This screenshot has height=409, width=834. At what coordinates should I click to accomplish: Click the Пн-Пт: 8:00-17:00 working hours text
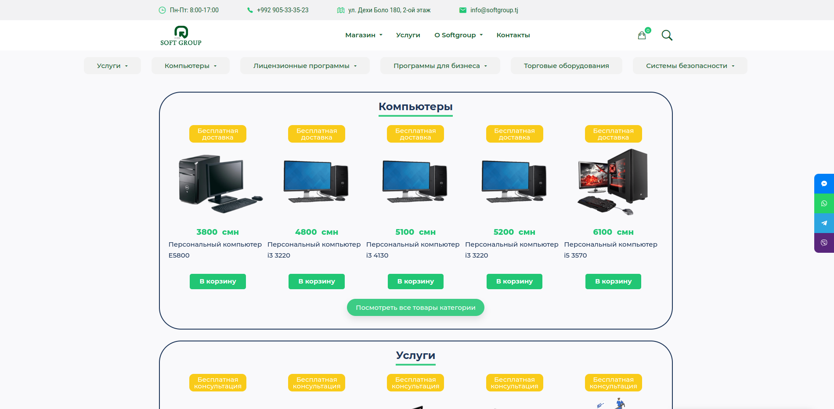point(194,10)
